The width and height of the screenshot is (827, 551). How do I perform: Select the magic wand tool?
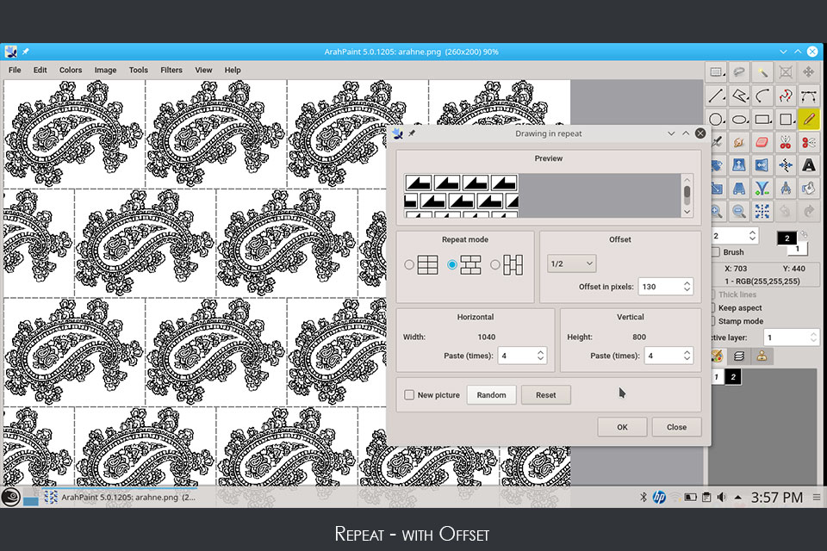click(762, 72)
